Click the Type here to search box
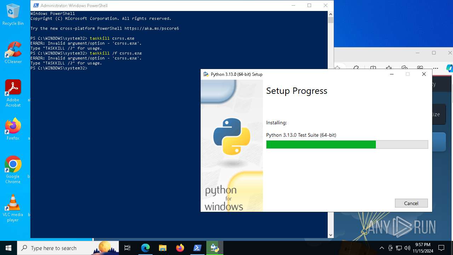The width and height of the screenshot is (453, 255). coord(68,248)
